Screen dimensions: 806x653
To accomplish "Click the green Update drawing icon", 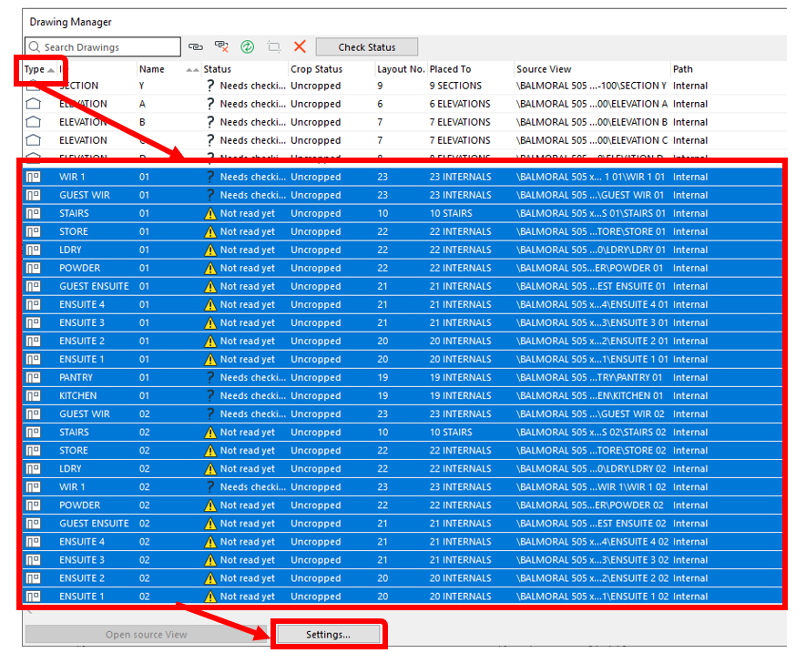I will click(x=247, y=46).
